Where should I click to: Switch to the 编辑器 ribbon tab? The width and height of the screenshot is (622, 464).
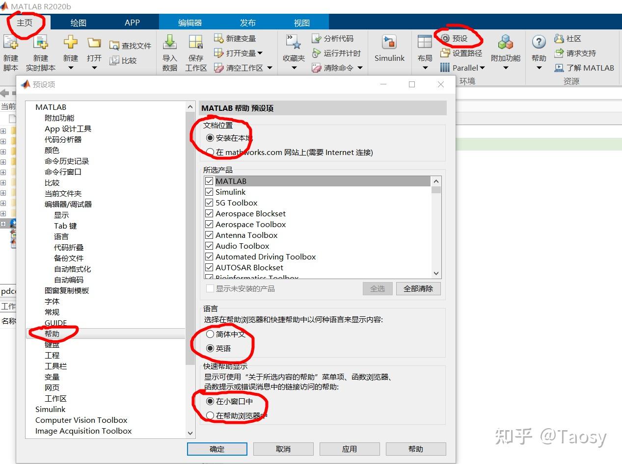[190, 23]
